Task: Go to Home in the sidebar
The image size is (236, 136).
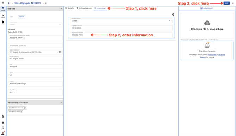Action: pos(3,8)
